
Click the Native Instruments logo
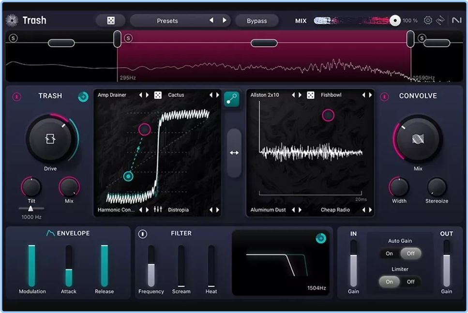coord(456,20)
